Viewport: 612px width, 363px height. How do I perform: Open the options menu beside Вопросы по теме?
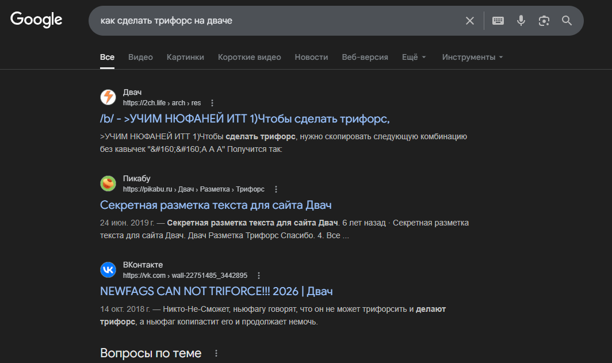tap(216, 353)
